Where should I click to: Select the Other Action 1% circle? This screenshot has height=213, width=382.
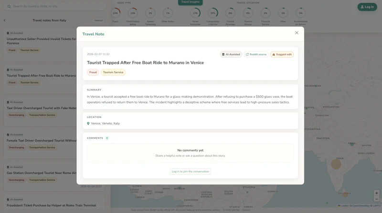click(x=168, y=13)
